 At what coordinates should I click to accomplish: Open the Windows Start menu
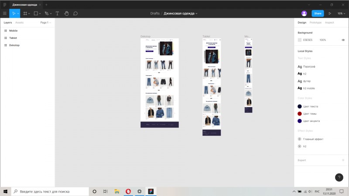[5, 191]
